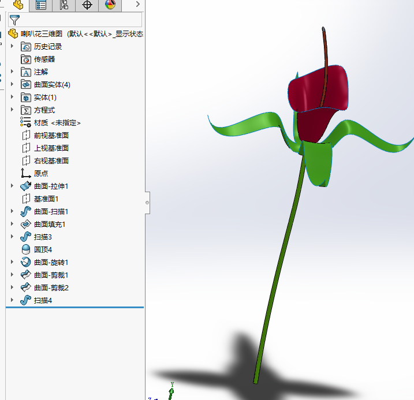Expand the 曲面-拉伸1 feature

click(12, 186)
